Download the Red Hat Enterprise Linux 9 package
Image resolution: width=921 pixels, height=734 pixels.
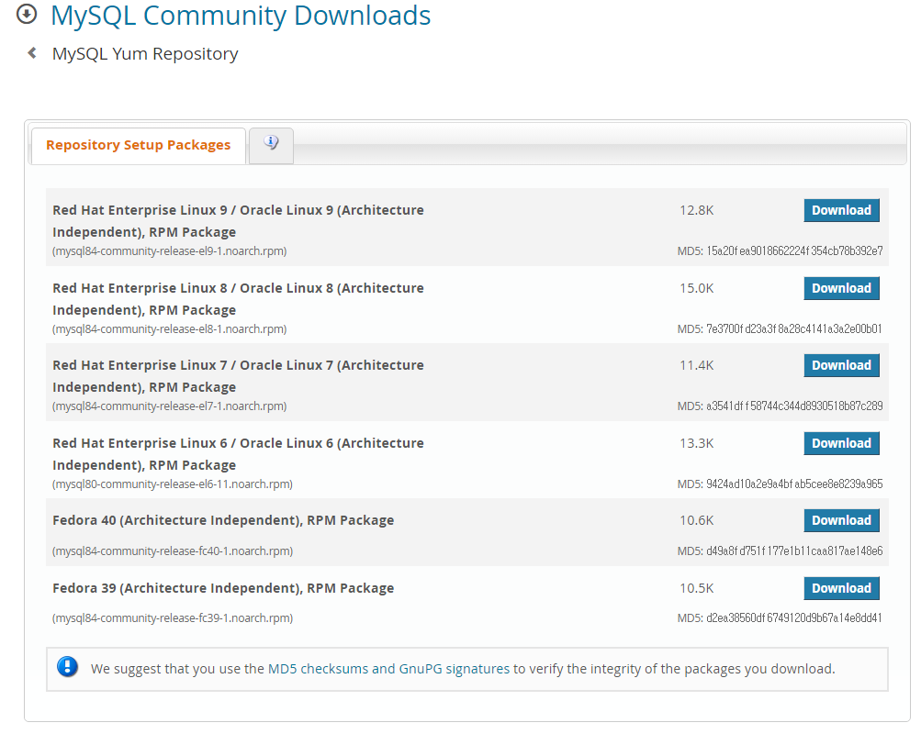[x=841, y=210]
